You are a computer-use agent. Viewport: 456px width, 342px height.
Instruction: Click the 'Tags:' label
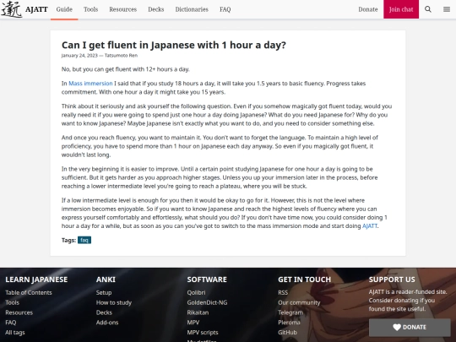click(x=68, y=240)
